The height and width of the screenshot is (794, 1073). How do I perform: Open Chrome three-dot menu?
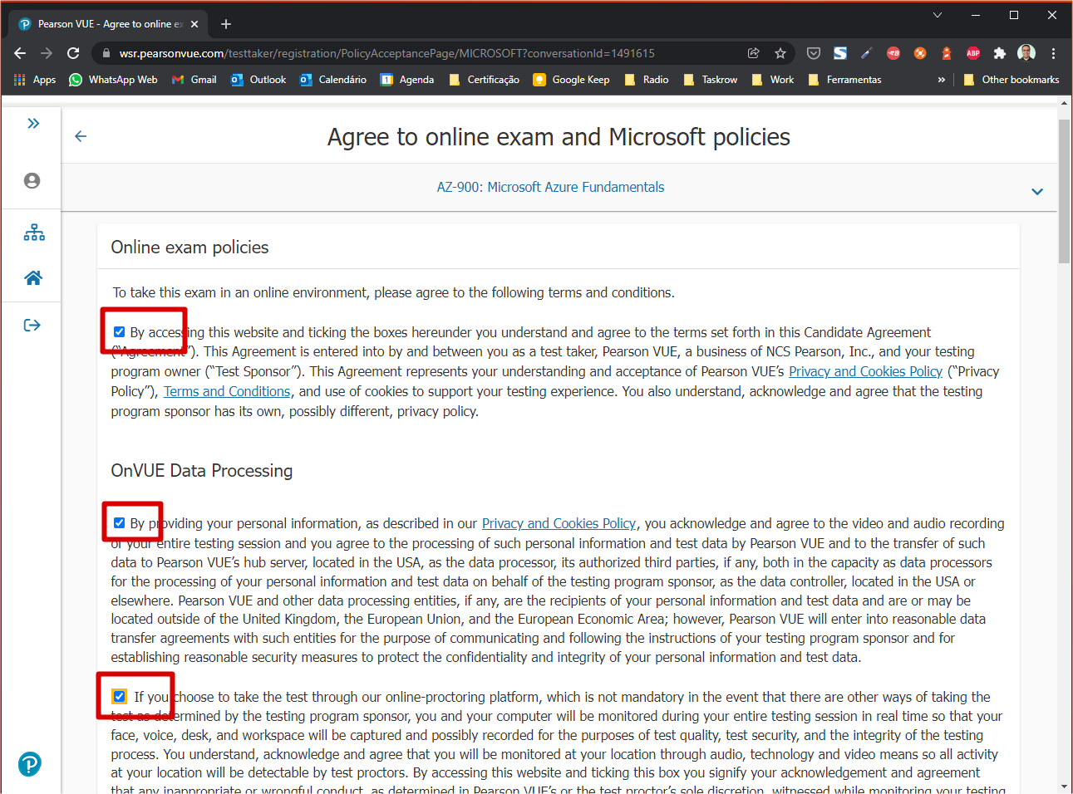tap(1053, 53)
